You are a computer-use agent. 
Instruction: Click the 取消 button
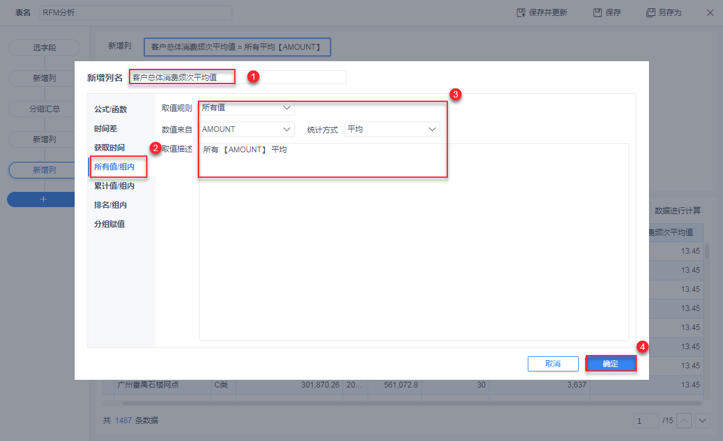[553, 364]
